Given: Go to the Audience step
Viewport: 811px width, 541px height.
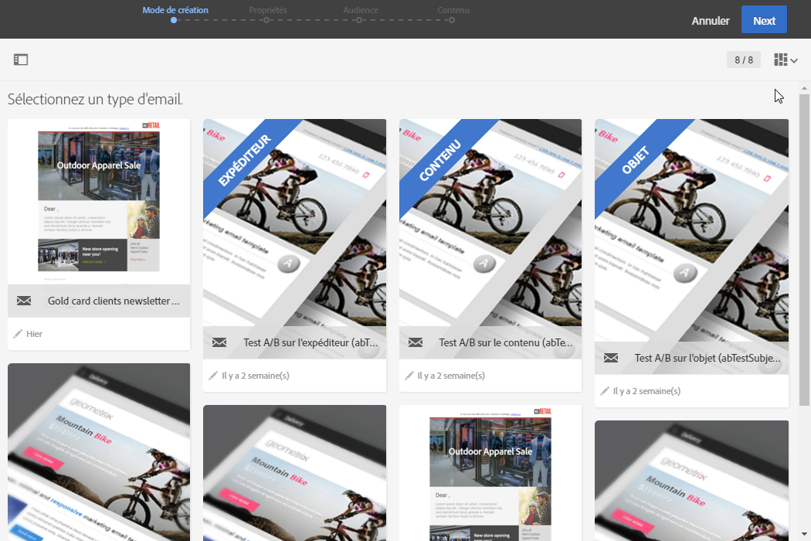Looking at the screenshot, I should point(361,10).
